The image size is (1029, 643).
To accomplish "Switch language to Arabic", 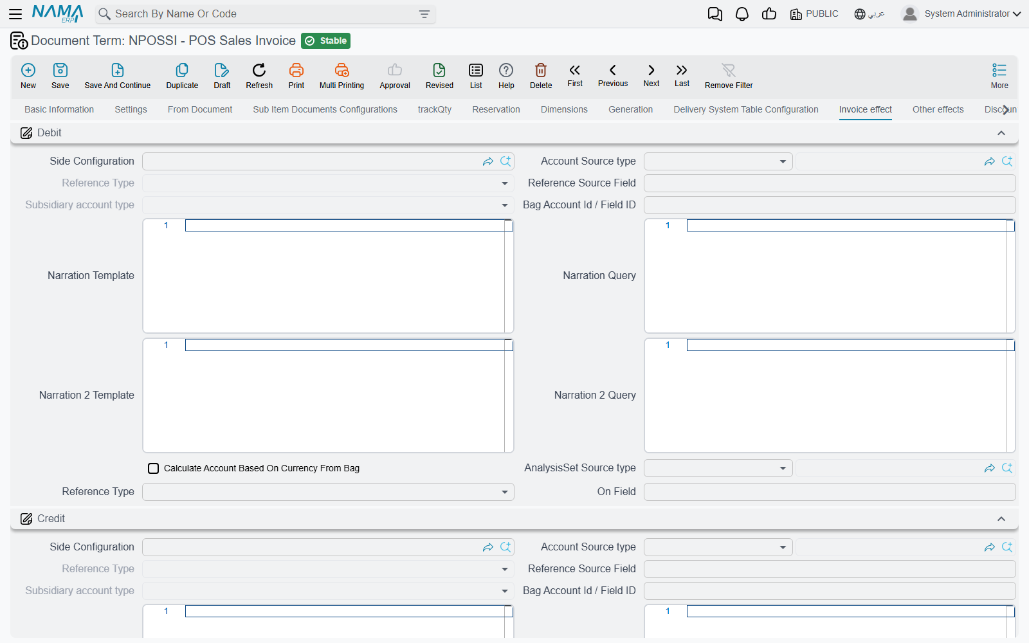I will 870,14.
